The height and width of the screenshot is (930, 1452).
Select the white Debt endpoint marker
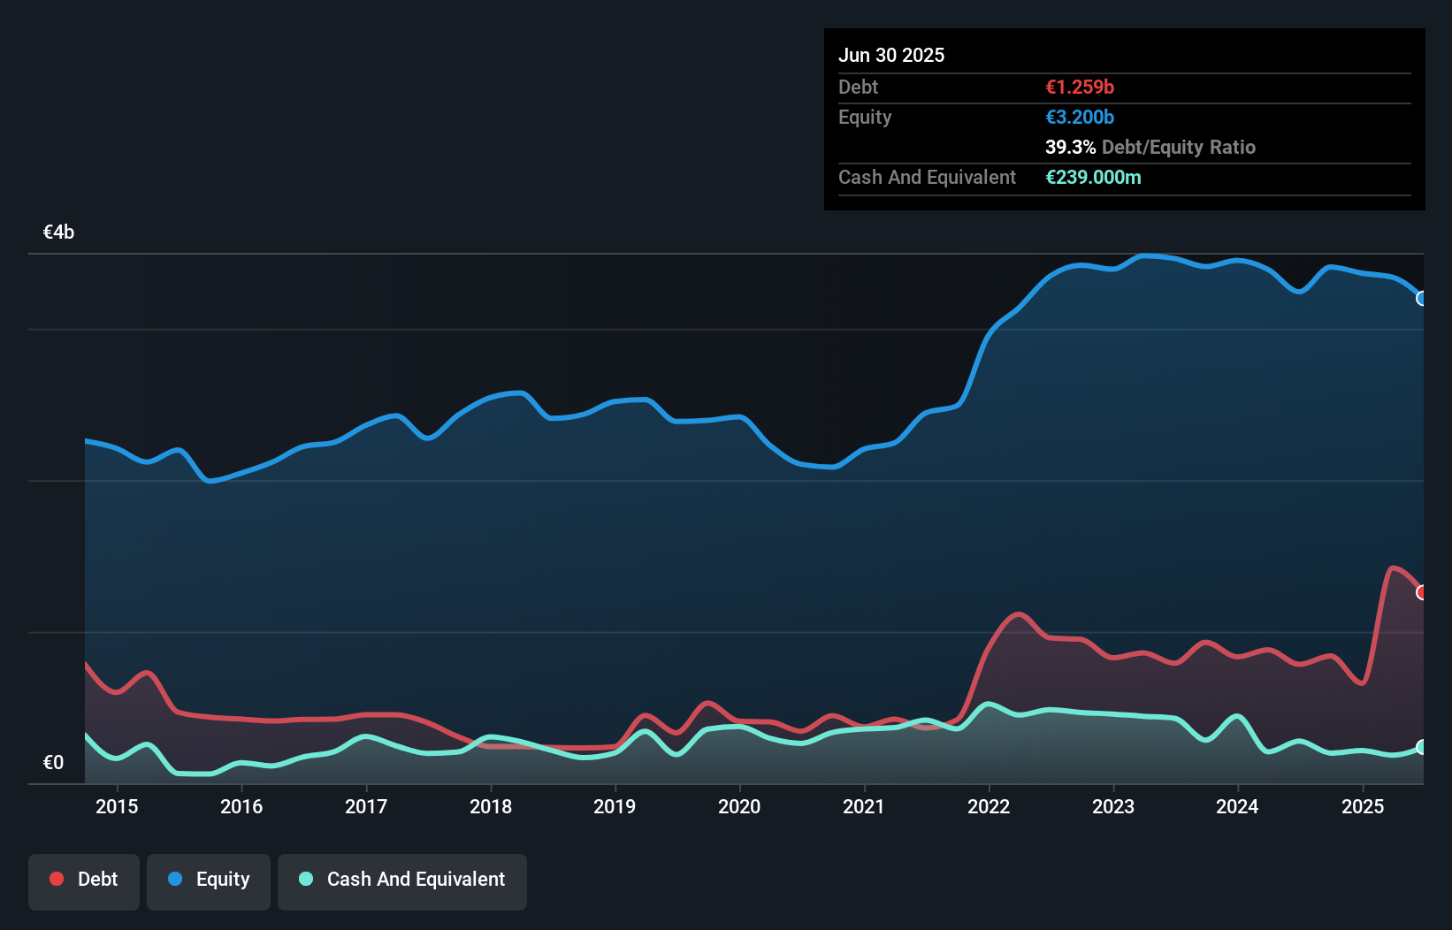pos(1421,591)
